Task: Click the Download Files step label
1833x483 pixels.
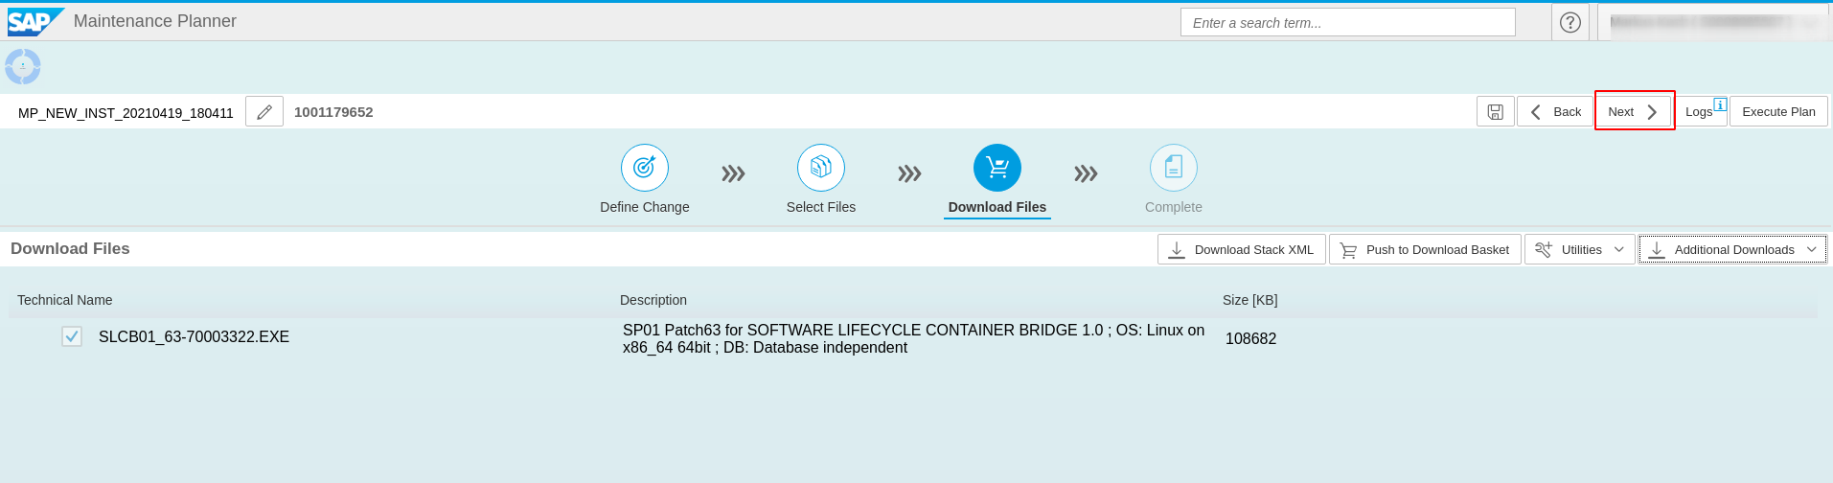Action: (997, 207)
